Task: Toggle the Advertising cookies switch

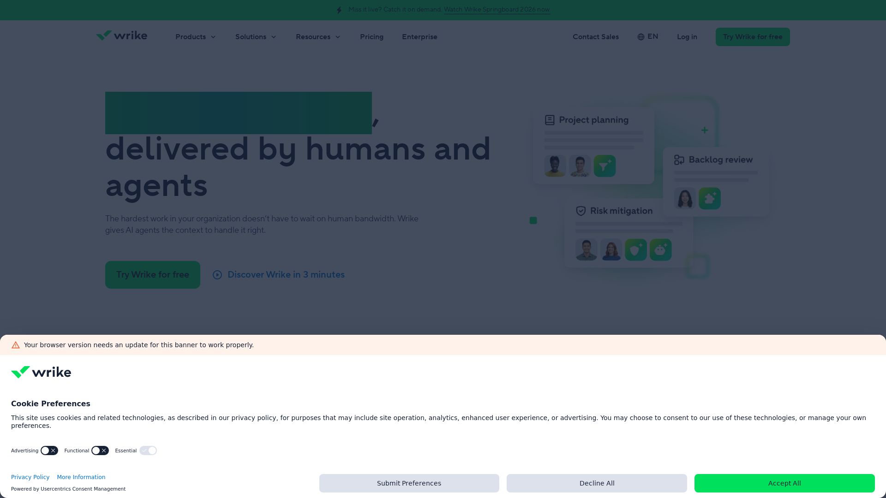Action: [49, 451]
